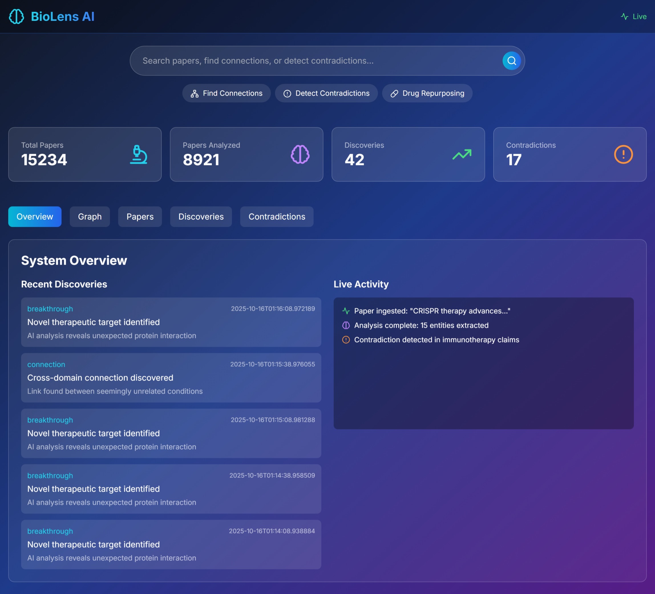Switch to the Discoveries tab
The height and width of the screenshot is (594, 655).
[201, 217]
